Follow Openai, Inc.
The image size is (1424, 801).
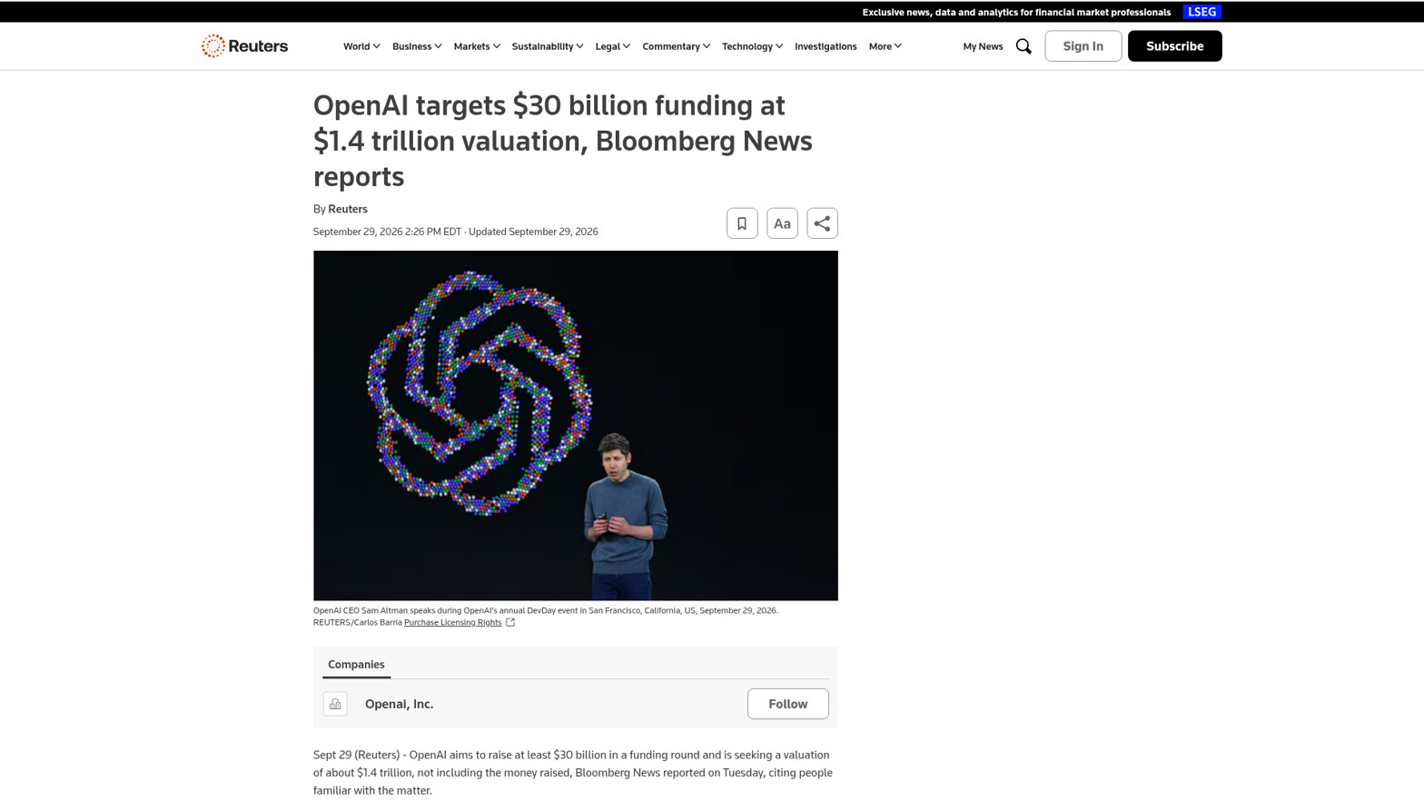[x=787, y=704]
